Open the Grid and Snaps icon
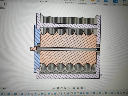128x96 pixels. [78, 88]
